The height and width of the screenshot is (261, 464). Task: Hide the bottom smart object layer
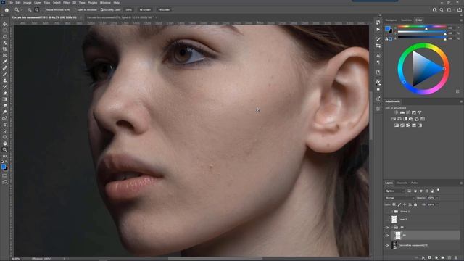[387, 245]
